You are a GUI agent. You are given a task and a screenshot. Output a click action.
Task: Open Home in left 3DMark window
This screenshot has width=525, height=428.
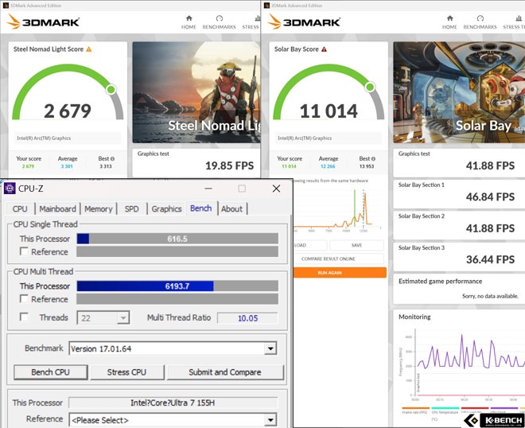coord(189,22)
